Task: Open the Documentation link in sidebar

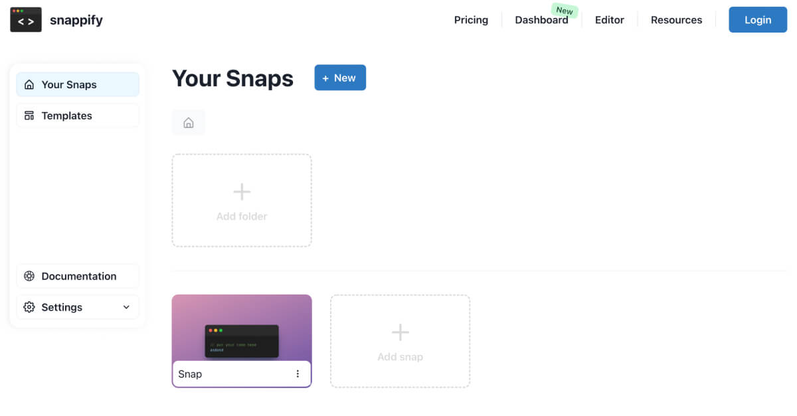Action: (78, 276)
